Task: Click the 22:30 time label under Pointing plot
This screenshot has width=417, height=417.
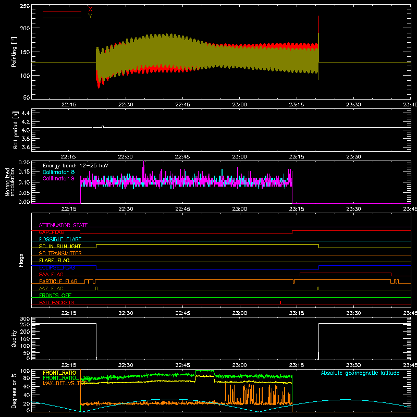Action: coord(126,105)
